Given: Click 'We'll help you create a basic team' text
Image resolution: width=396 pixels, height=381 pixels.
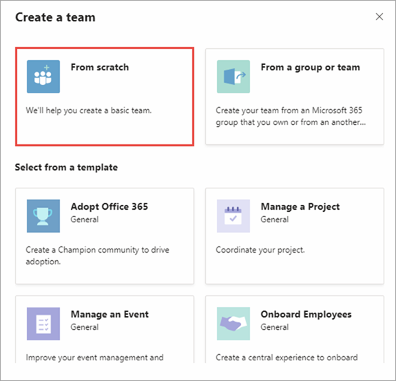Looking at the screenshot, I should click(89, 110).
